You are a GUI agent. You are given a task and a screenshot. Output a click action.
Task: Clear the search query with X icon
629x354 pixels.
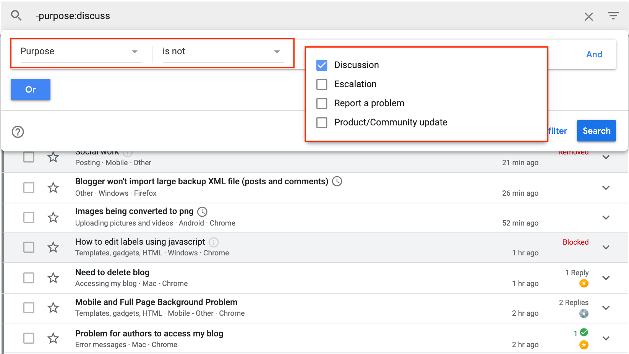[588, 16]
